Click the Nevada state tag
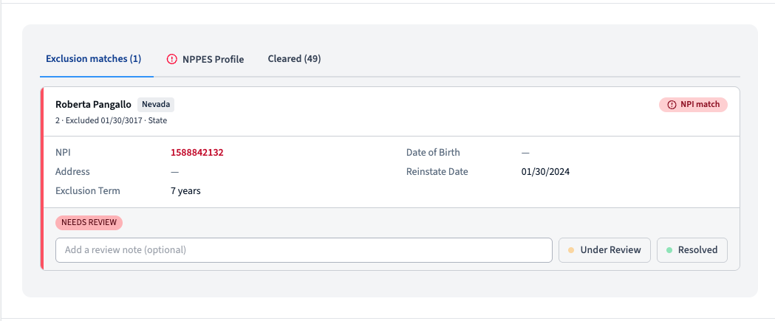Viewport: 775px width, 321px height. tap(156, 105)
